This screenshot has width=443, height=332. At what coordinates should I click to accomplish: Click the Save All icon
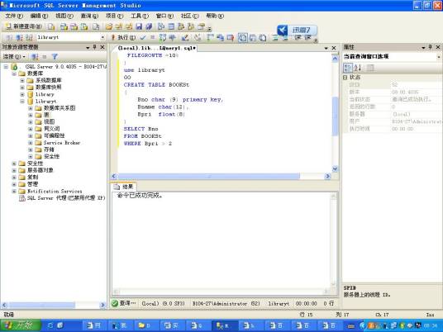click(x=149, y=26)
